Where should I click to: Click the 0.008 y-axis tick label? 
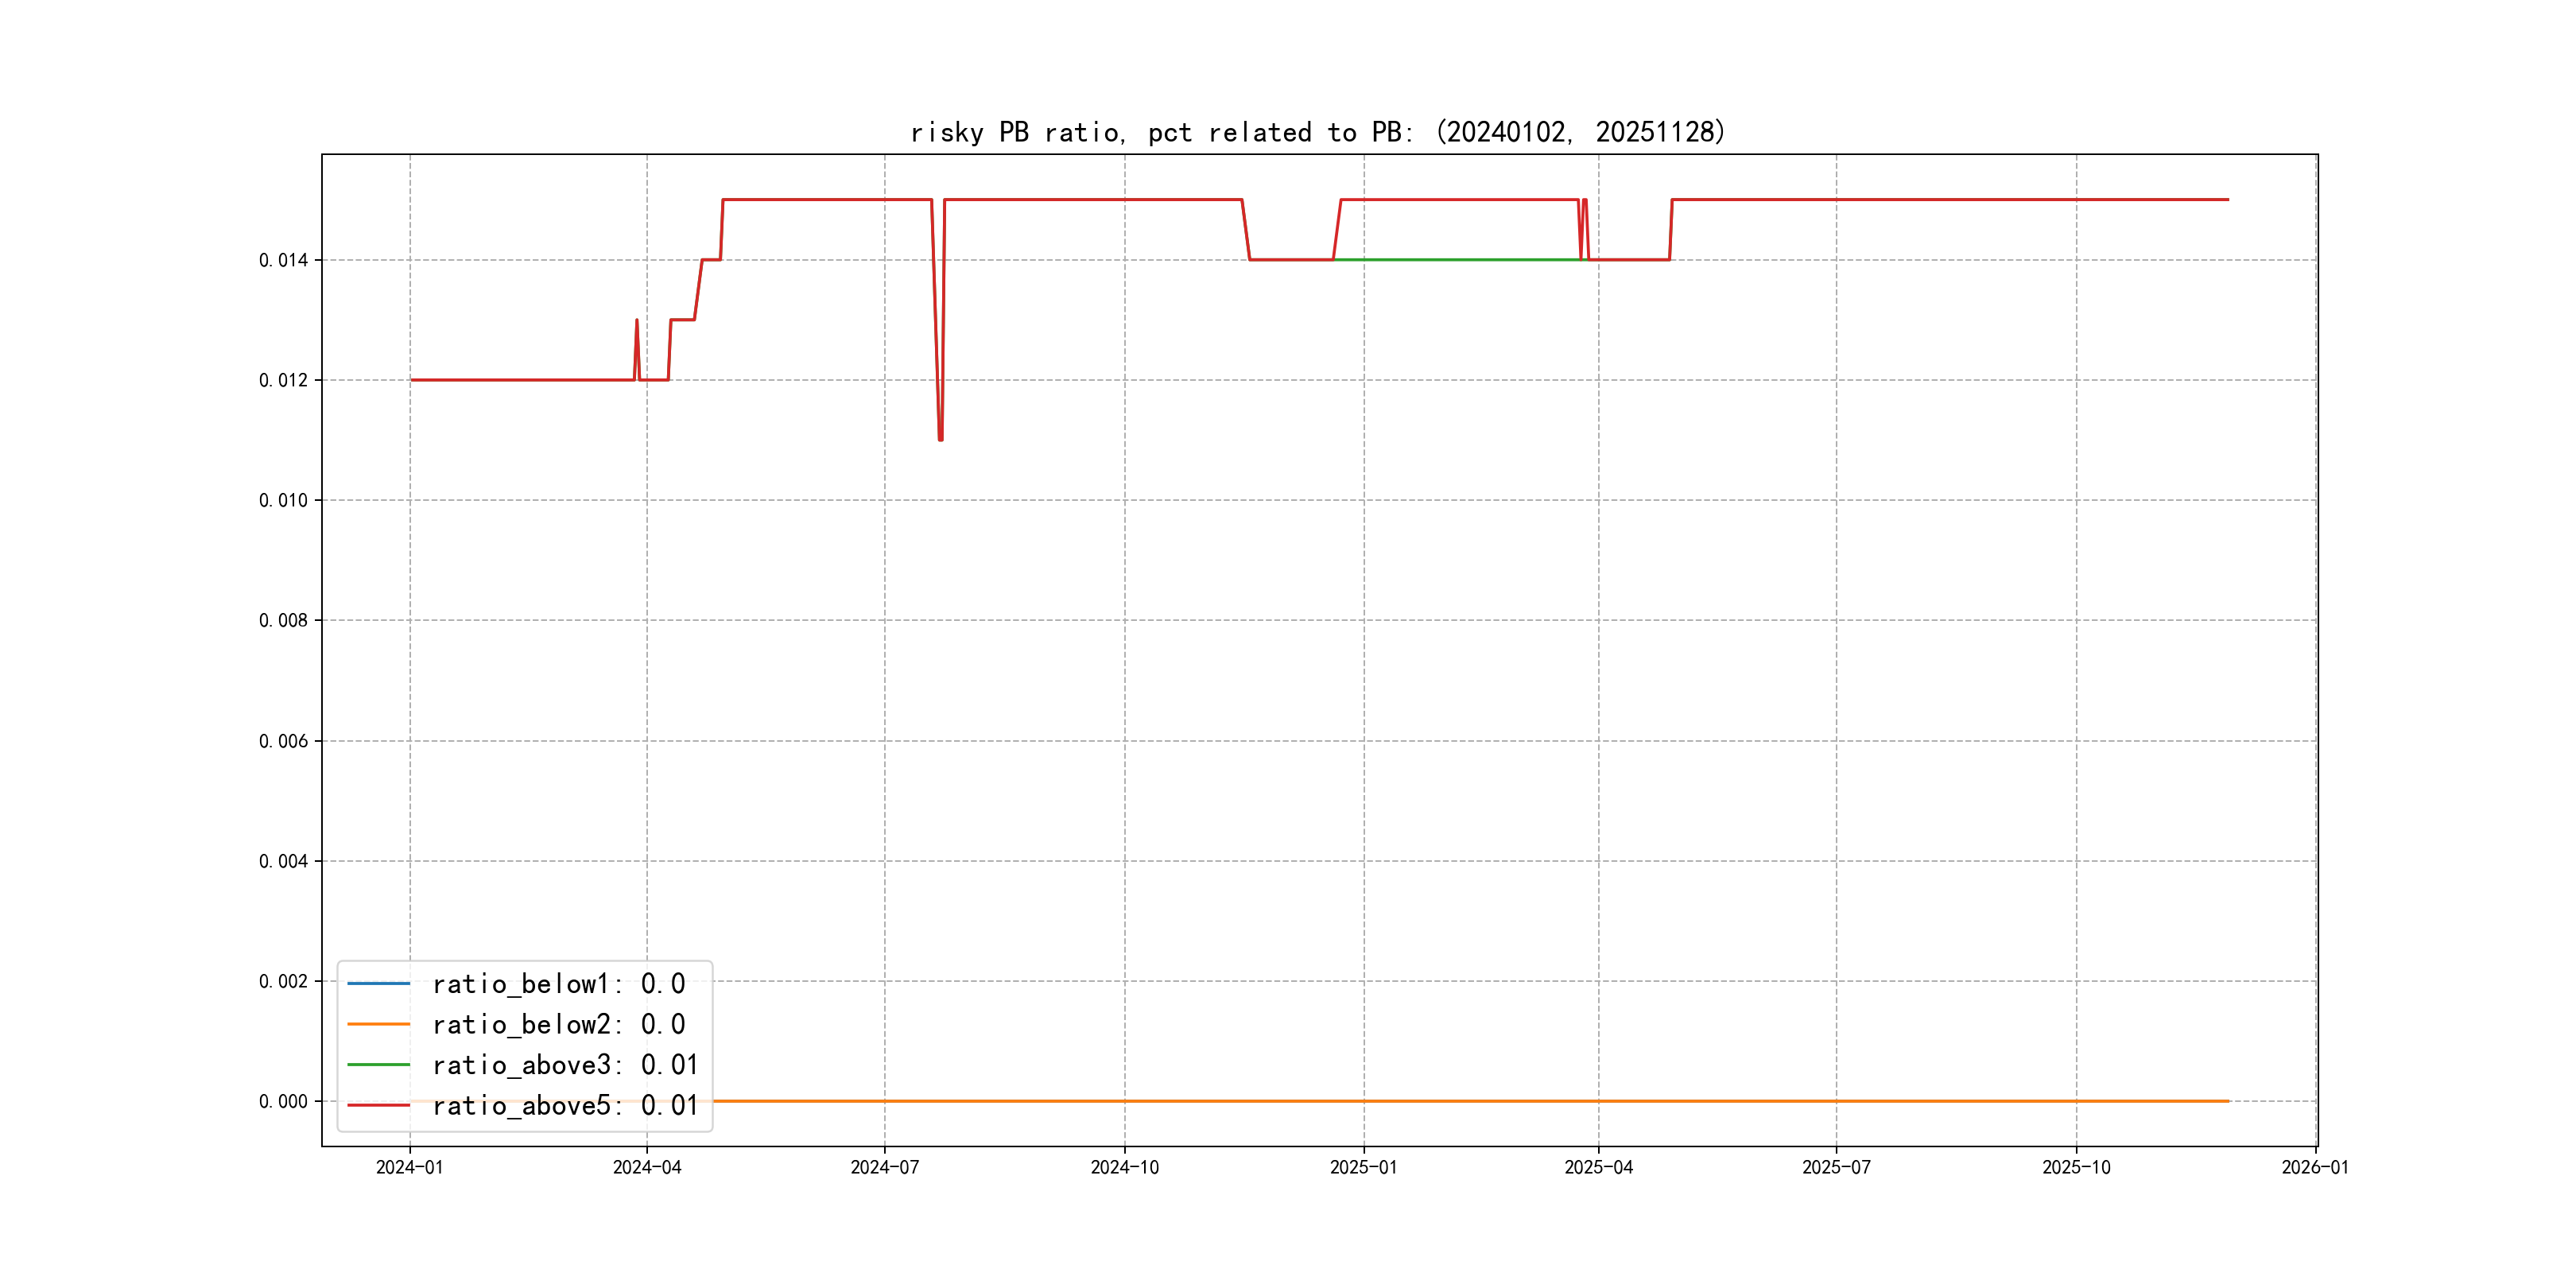[x=283, y=620]
